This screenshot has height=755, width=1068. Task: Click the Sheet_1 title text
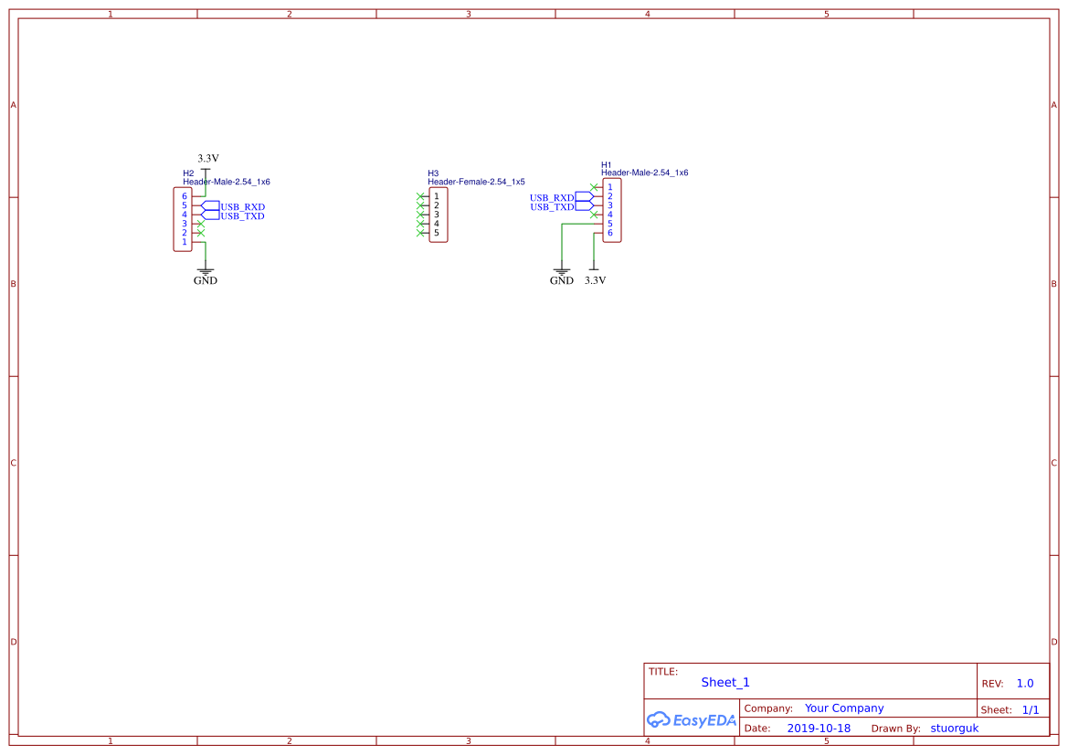[724, 682]
